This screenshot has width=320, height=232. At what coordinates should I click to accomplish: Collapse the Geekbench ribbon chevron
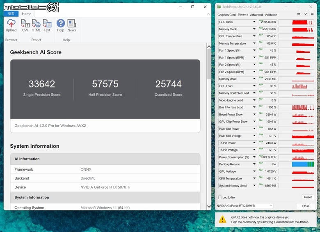pyautogui.click(x=208, y=14)
